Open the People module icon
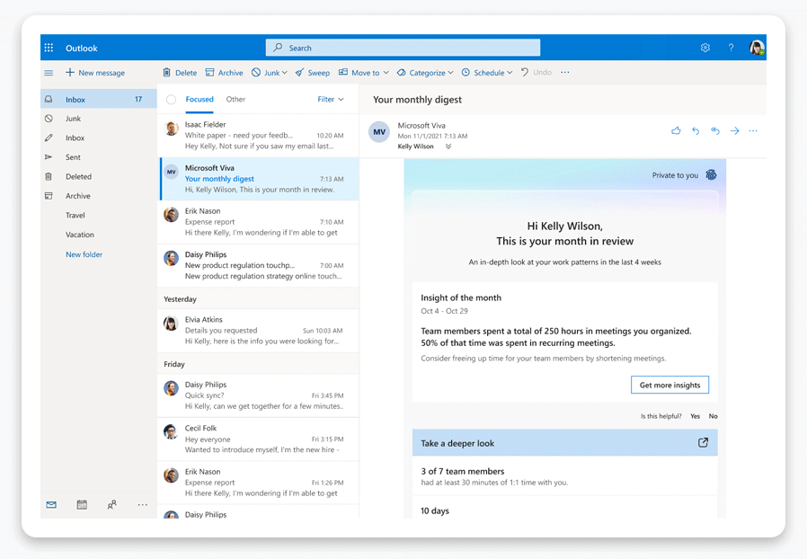 tap(111, 505)
